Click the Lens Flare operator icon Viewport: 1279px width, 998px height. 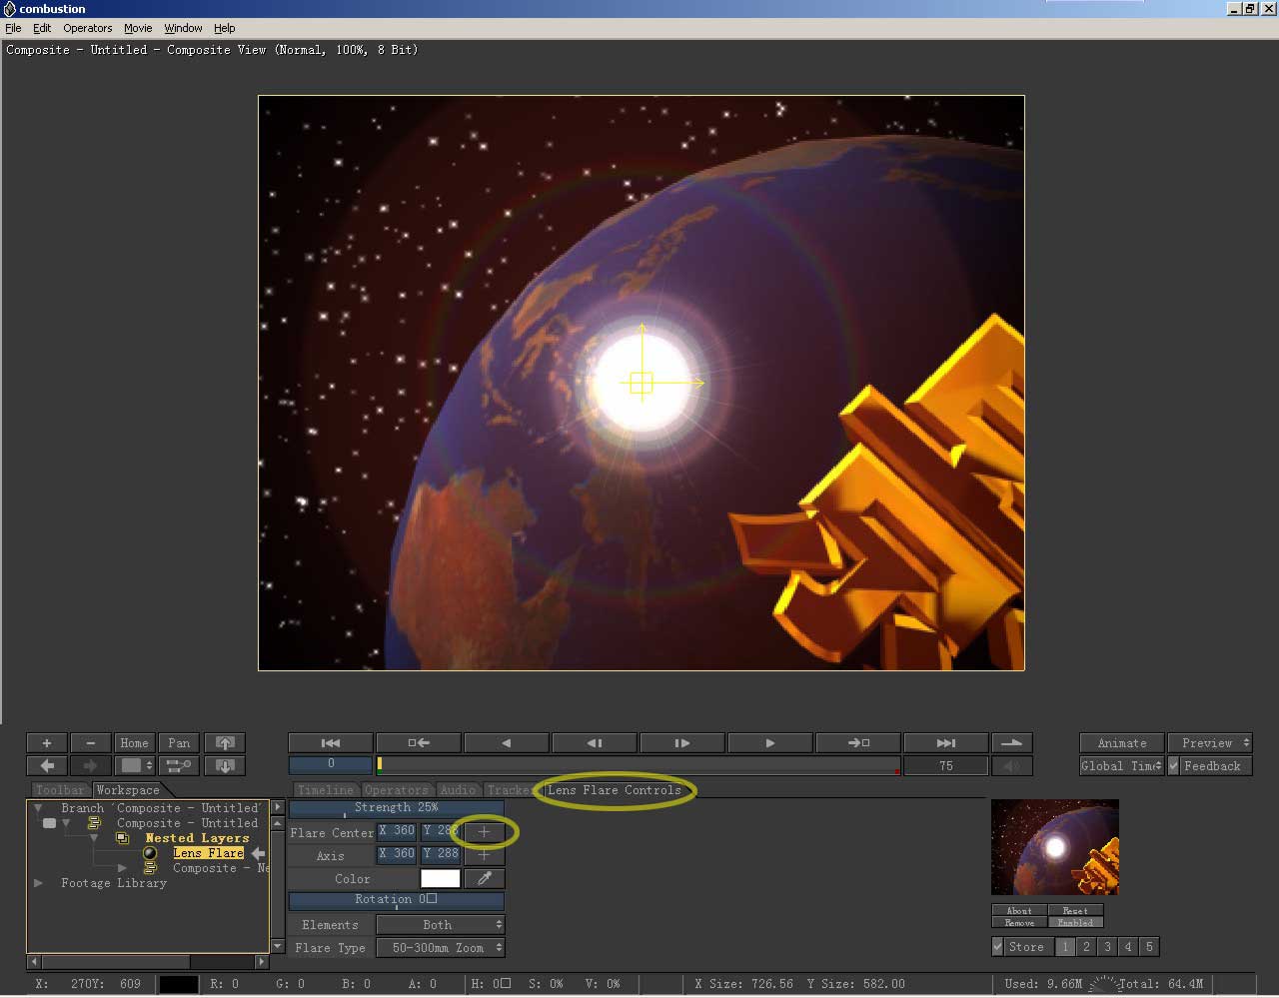pyautogui.click(x=150, y=853)
